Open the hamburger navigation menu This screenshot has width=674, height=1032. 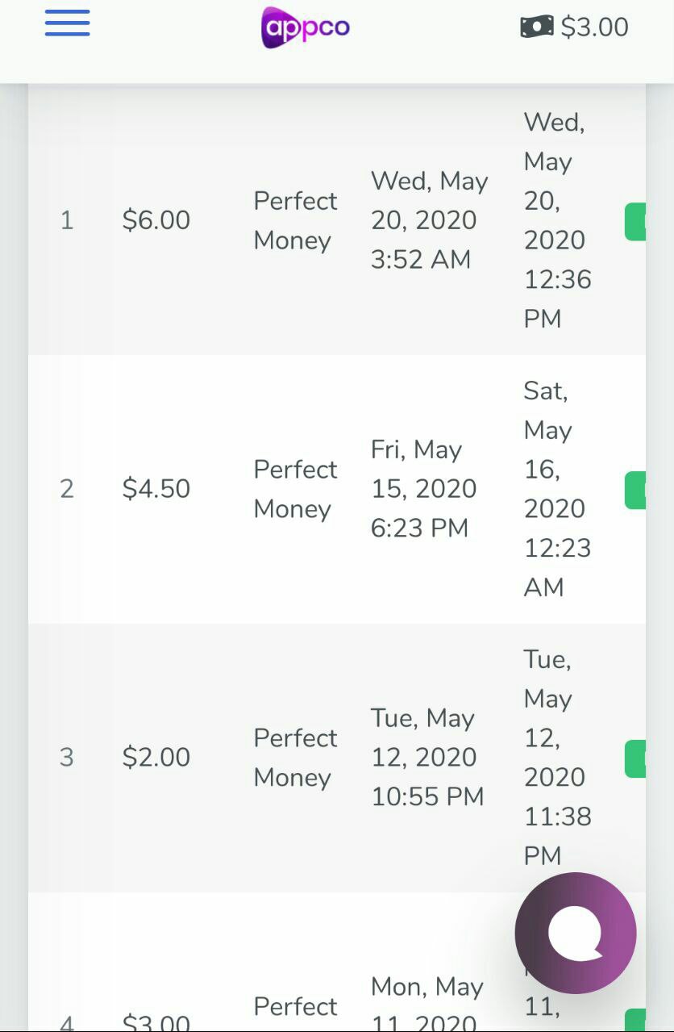(67, 23)
